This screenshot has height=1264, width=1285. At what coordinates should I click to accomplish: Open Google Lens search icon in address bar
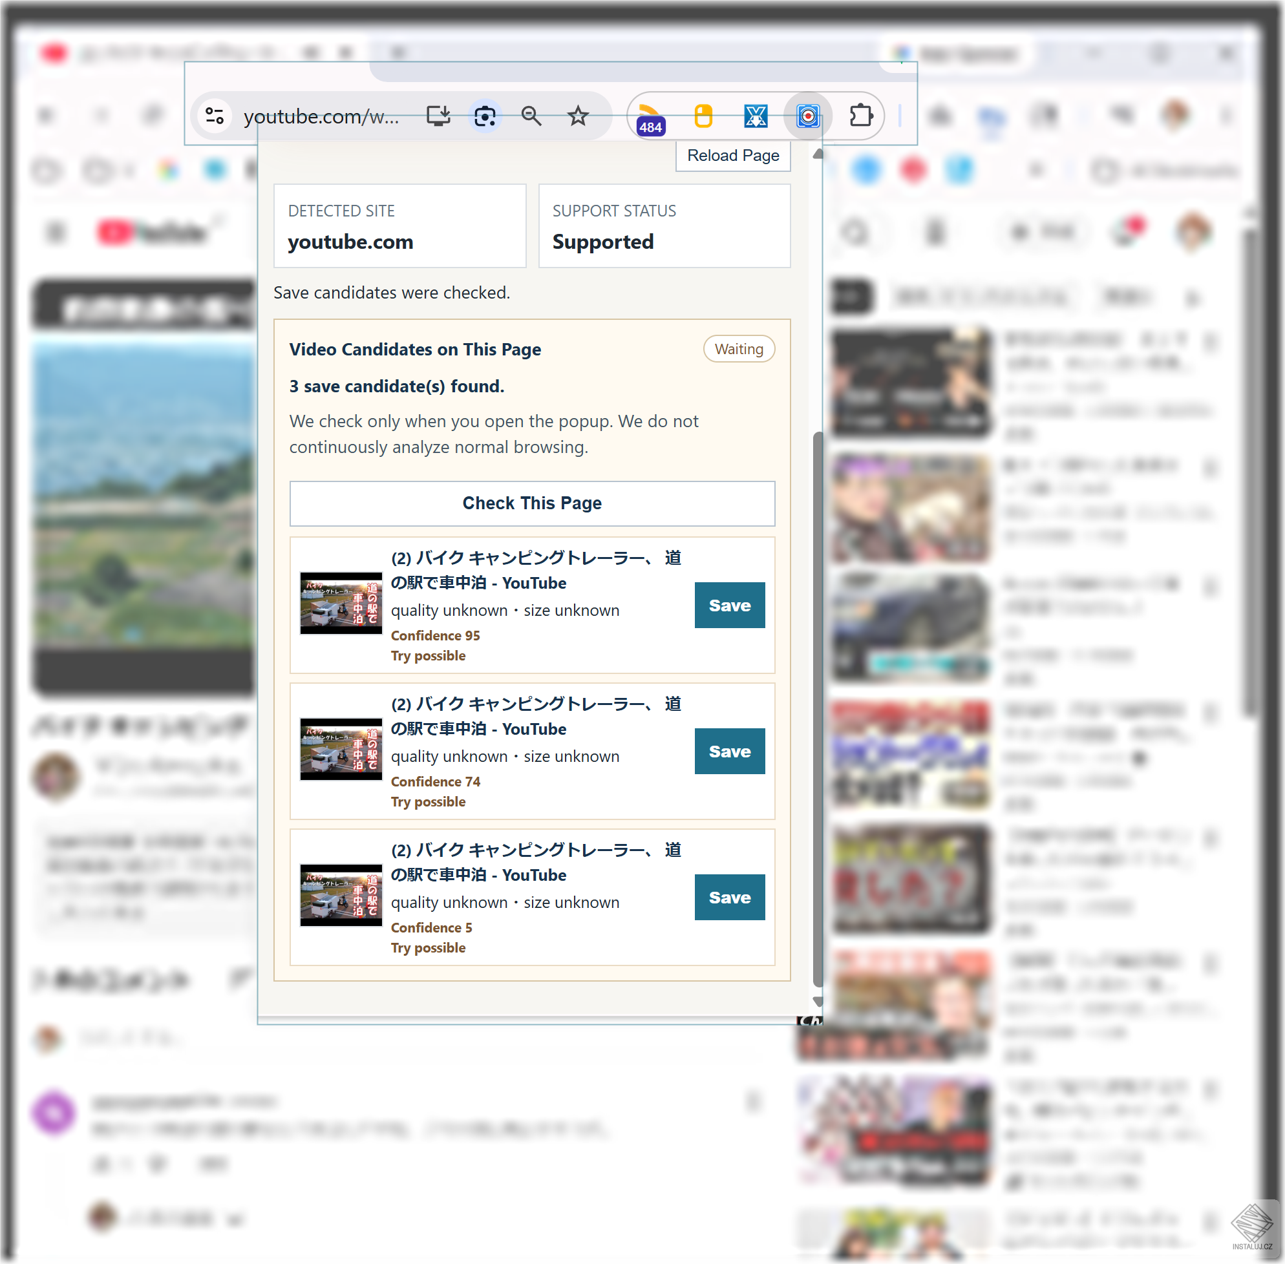point(485,116)
